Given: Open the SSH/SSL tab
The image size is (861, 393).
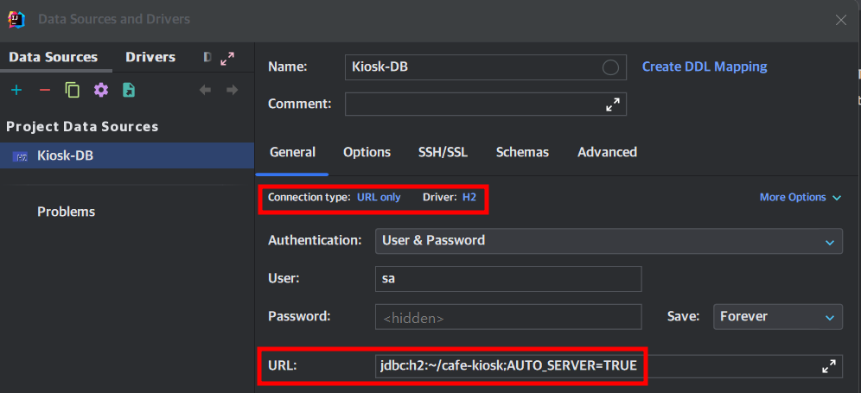Looking at the screenshot, I should click(x=443, y=152).
